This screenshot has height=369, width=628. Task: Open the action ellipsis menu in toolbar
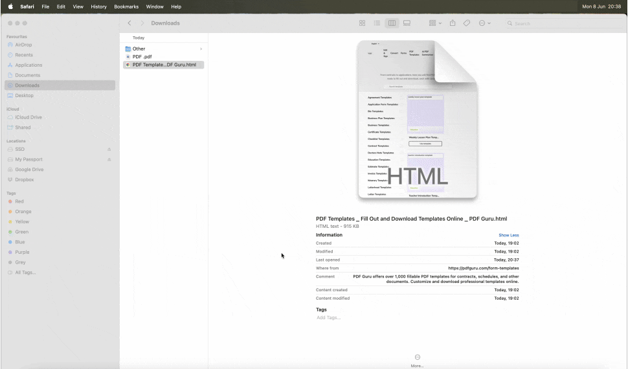coord(484,23)
